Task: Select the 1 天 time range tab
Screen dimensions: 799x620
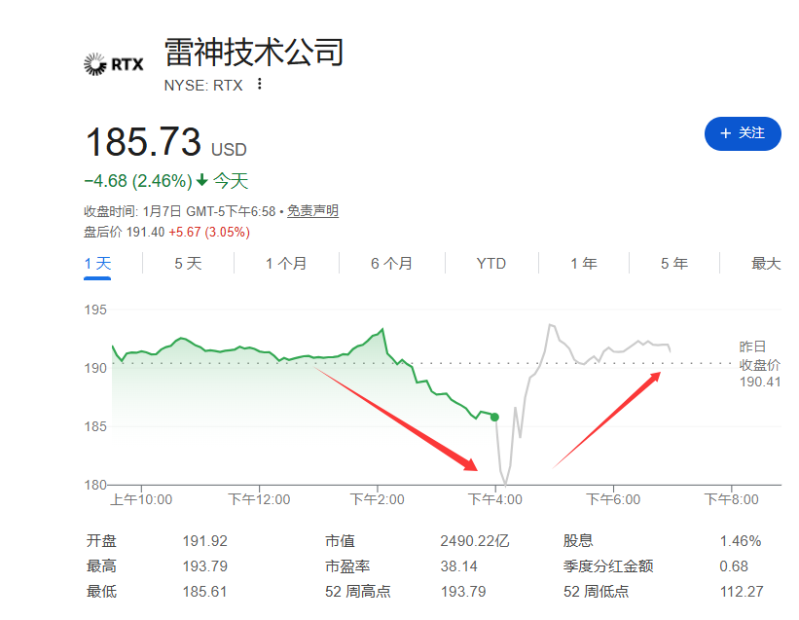Action: (x=97, y=264)
